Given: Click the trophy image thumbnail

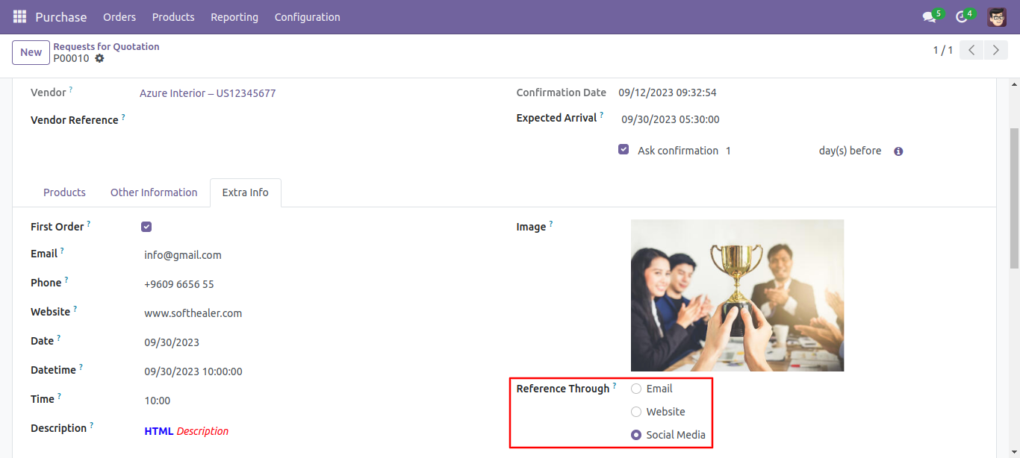Looking at the screenshot, I should tap(737, 295).
